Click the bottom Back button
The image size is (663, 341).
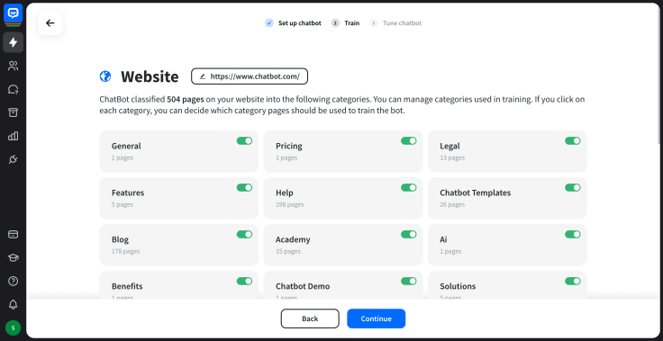(310, 319)
